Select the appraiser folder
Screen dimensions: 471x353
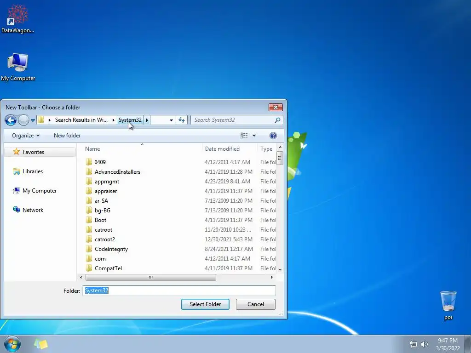pyautogui.click(x=106, y=191)
